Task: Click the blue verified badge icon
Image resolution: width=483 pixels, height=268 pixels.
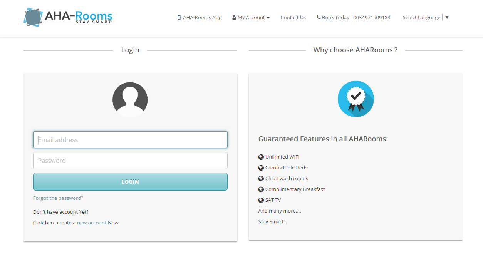Action: click(356, 99)
